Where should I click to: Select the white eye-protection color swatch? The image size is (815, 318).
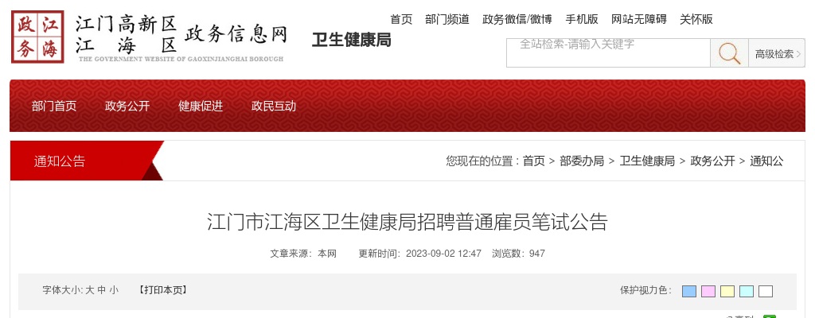[x=766, y=291]
